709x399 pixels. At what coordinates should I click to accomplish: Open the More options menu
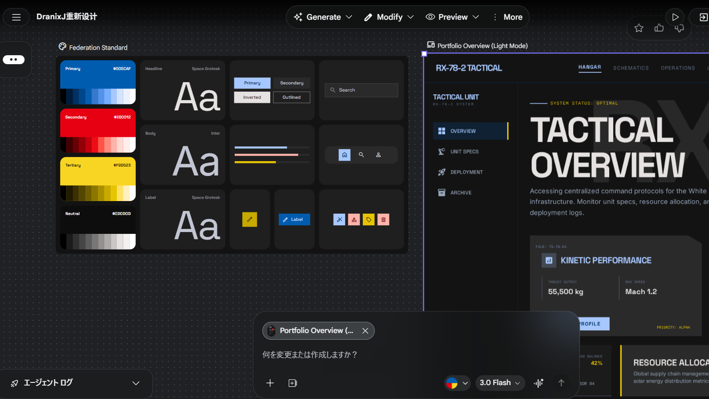[507, 17]
